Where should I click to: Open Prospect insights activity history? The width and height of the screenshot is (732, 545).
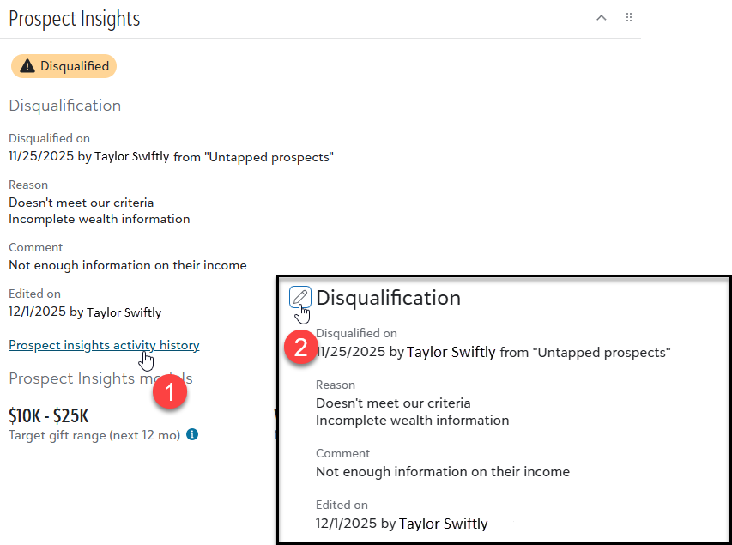point(103,345)
